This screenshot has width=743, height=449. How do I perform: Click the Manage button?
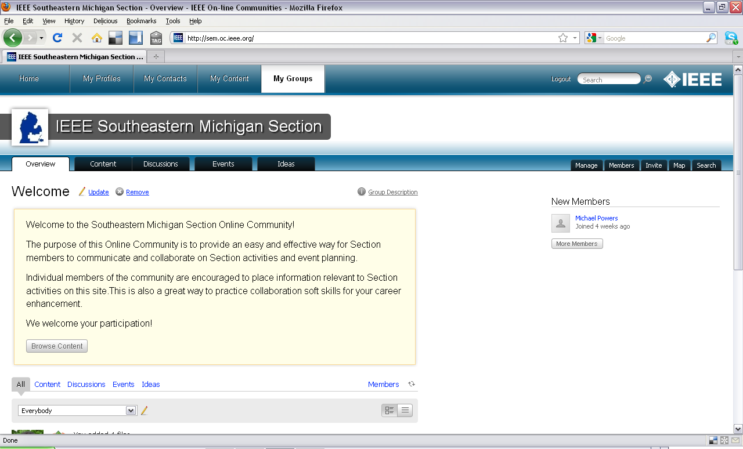click(586, 165)
